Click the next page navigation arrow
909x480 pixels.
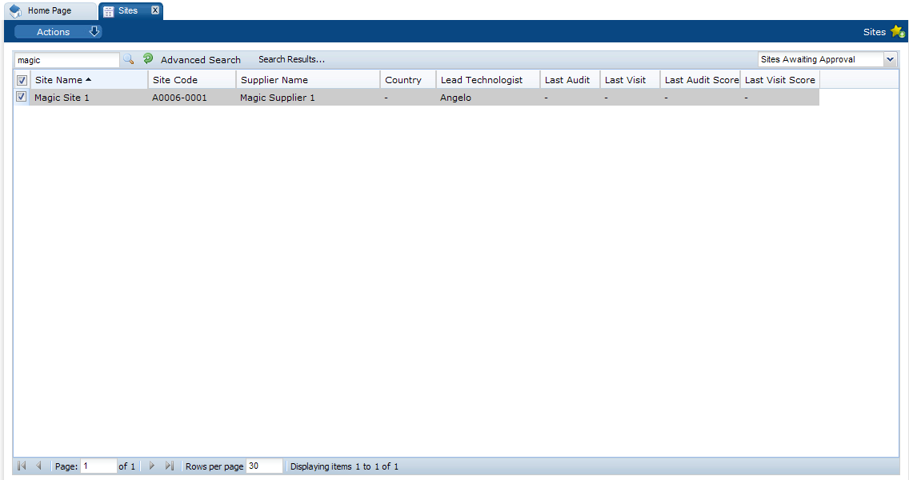pos(152,466)
